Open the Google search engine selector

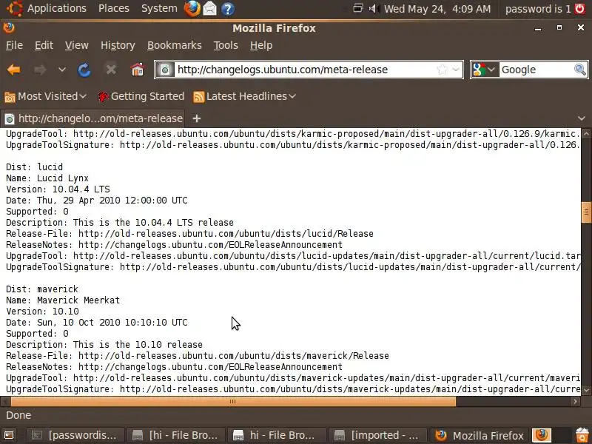[484, 70]
